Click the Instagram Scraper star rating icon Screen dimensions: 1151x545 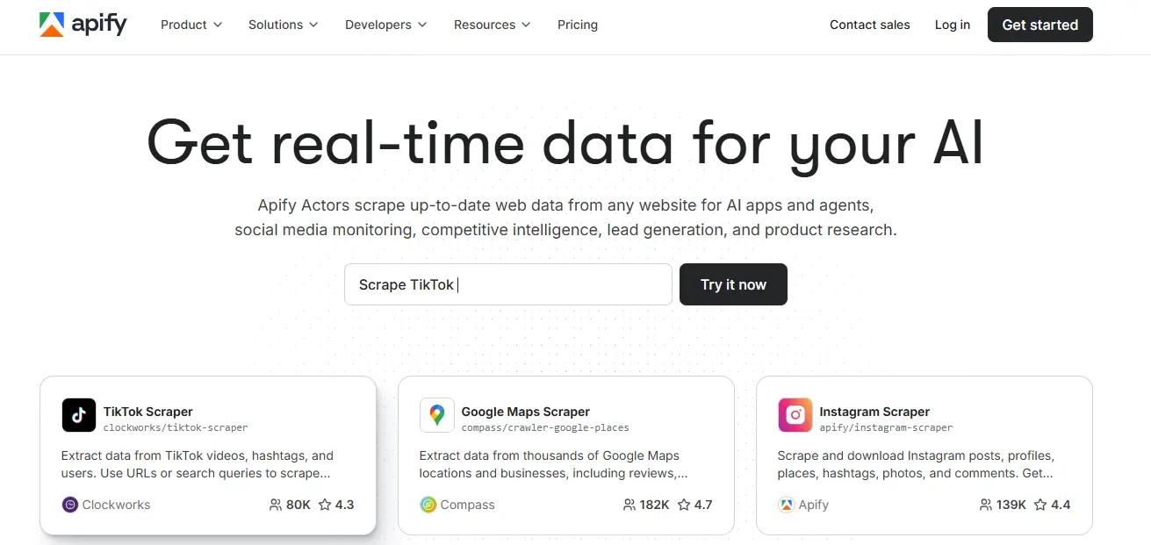[1040, 505]
